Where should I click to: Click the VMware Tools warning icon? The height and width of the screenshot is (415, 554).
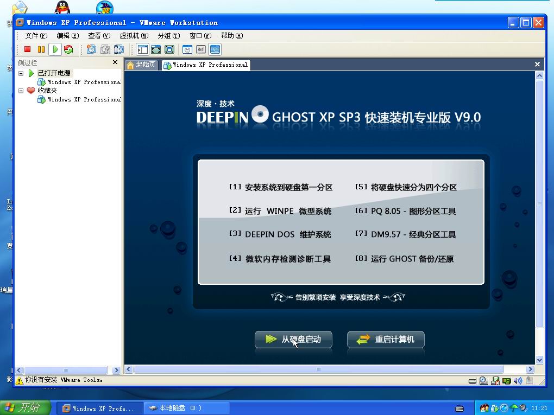[20, 380]
